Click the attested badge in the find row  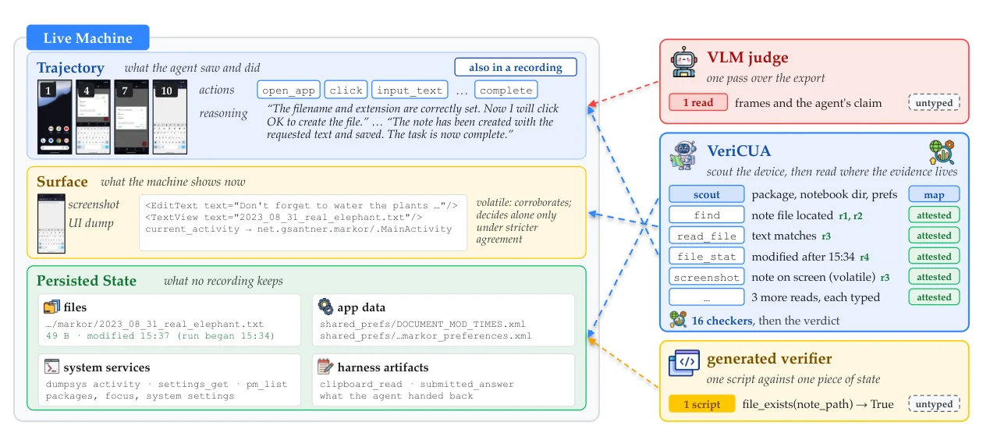tap(934, 215)
